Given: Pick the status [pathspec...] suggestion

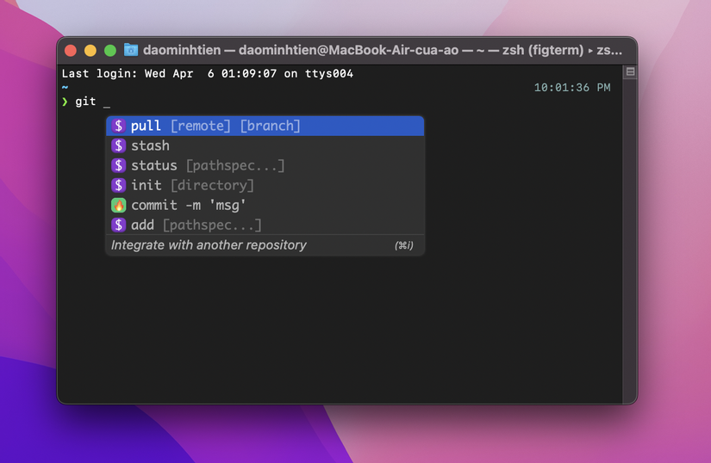Looking at the screenshot, I should pyautogui.click(x=265, y=165).
